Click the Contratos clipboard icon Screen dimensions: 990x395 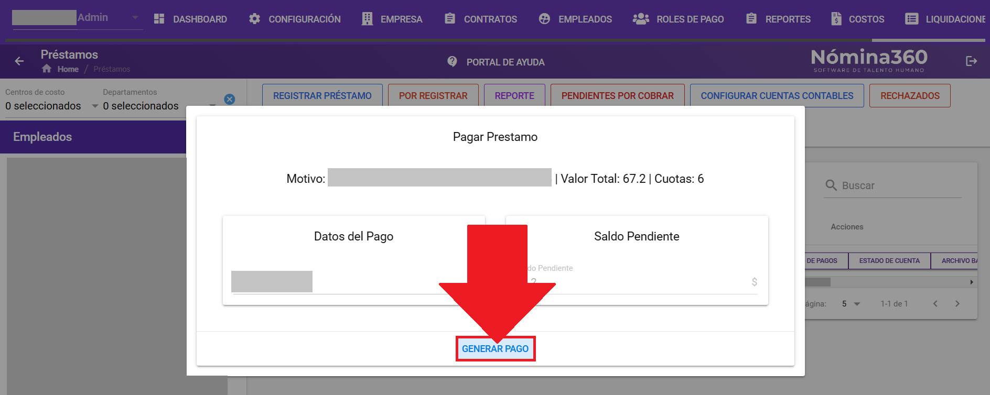tap(450, 19)
